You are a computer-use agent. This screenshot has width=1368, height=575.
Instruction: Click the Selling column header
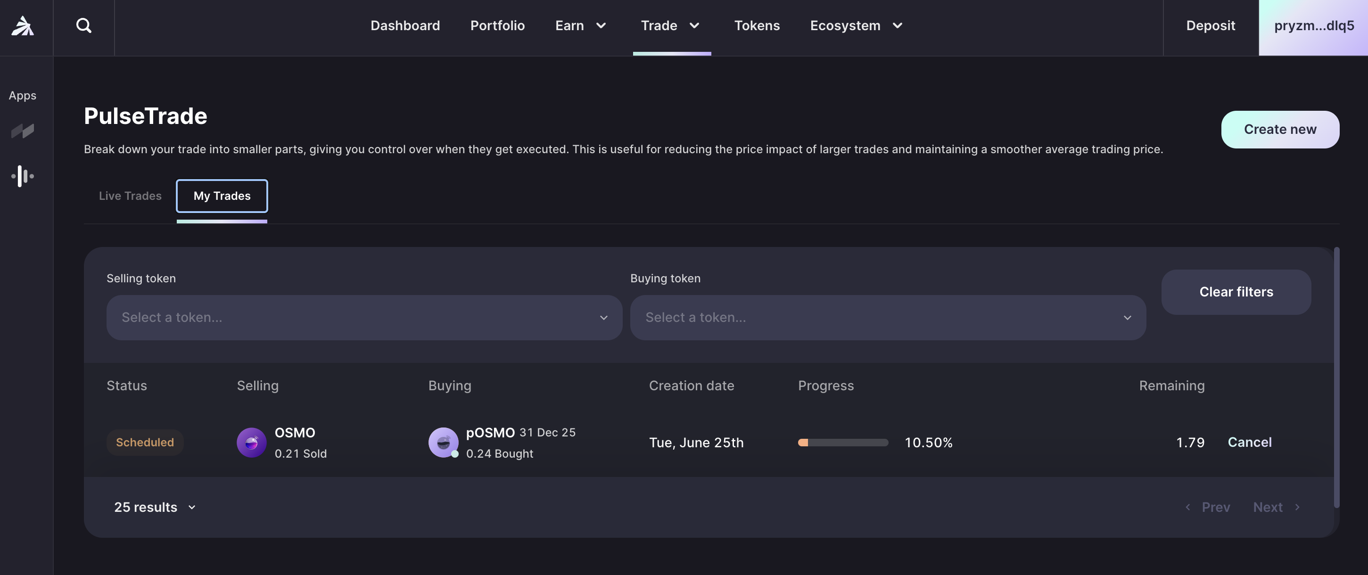click(257, 386)
